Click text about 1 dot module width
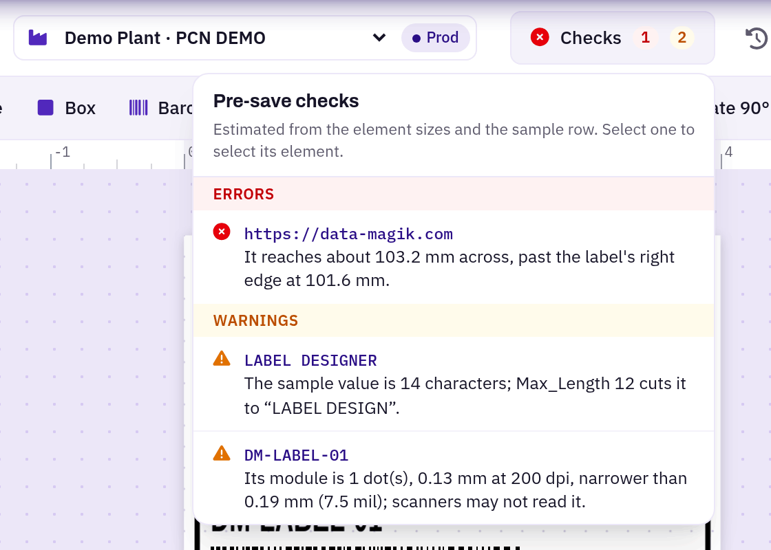The image size is (771, 550). (x=465, y=489)
